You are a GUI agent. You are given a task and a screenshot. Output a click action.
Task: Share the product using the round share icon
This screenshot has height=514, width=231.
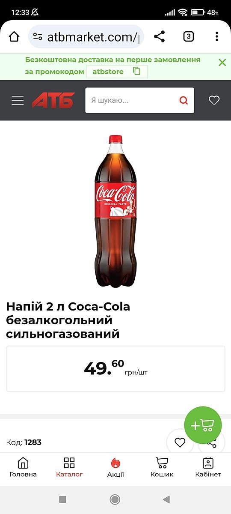click(211, 442)
